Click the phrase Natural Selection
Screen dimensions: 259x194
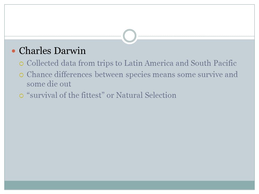[x=146, y=95]
